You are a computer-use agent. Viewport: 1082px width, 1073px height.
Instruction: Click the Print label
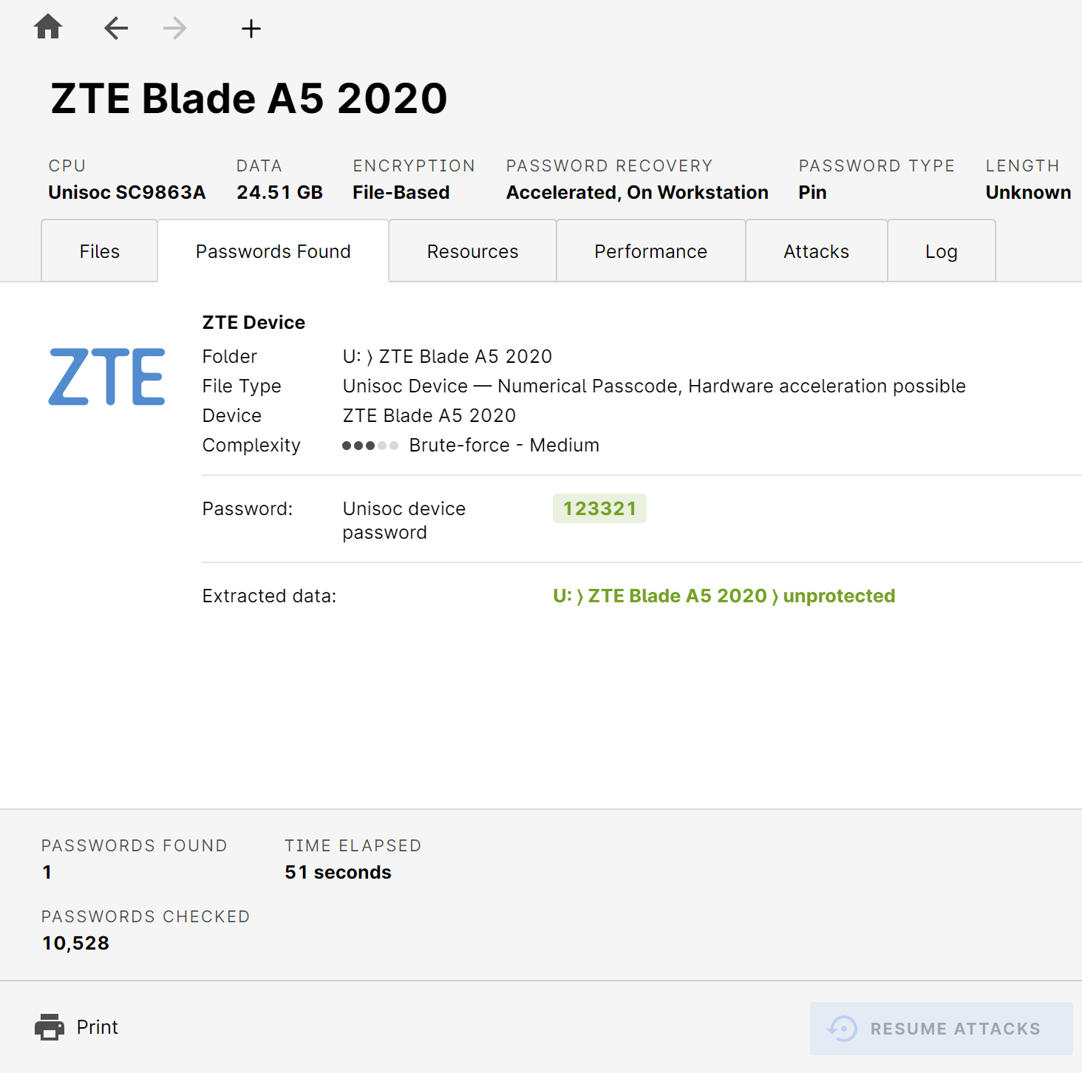coord(96,1027)
